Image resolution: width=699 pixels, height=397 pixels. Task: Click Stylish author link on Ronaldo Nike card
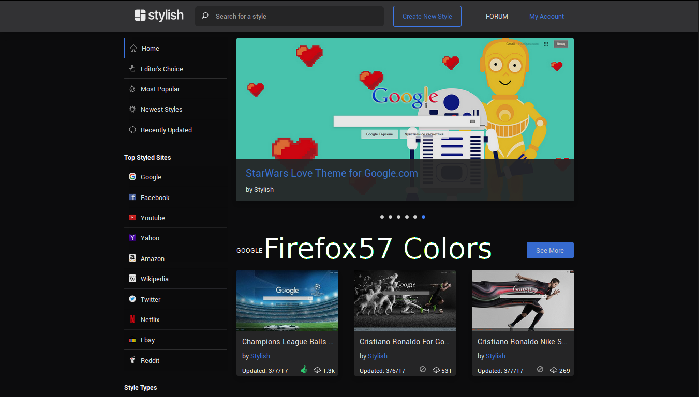coord(496,356)
